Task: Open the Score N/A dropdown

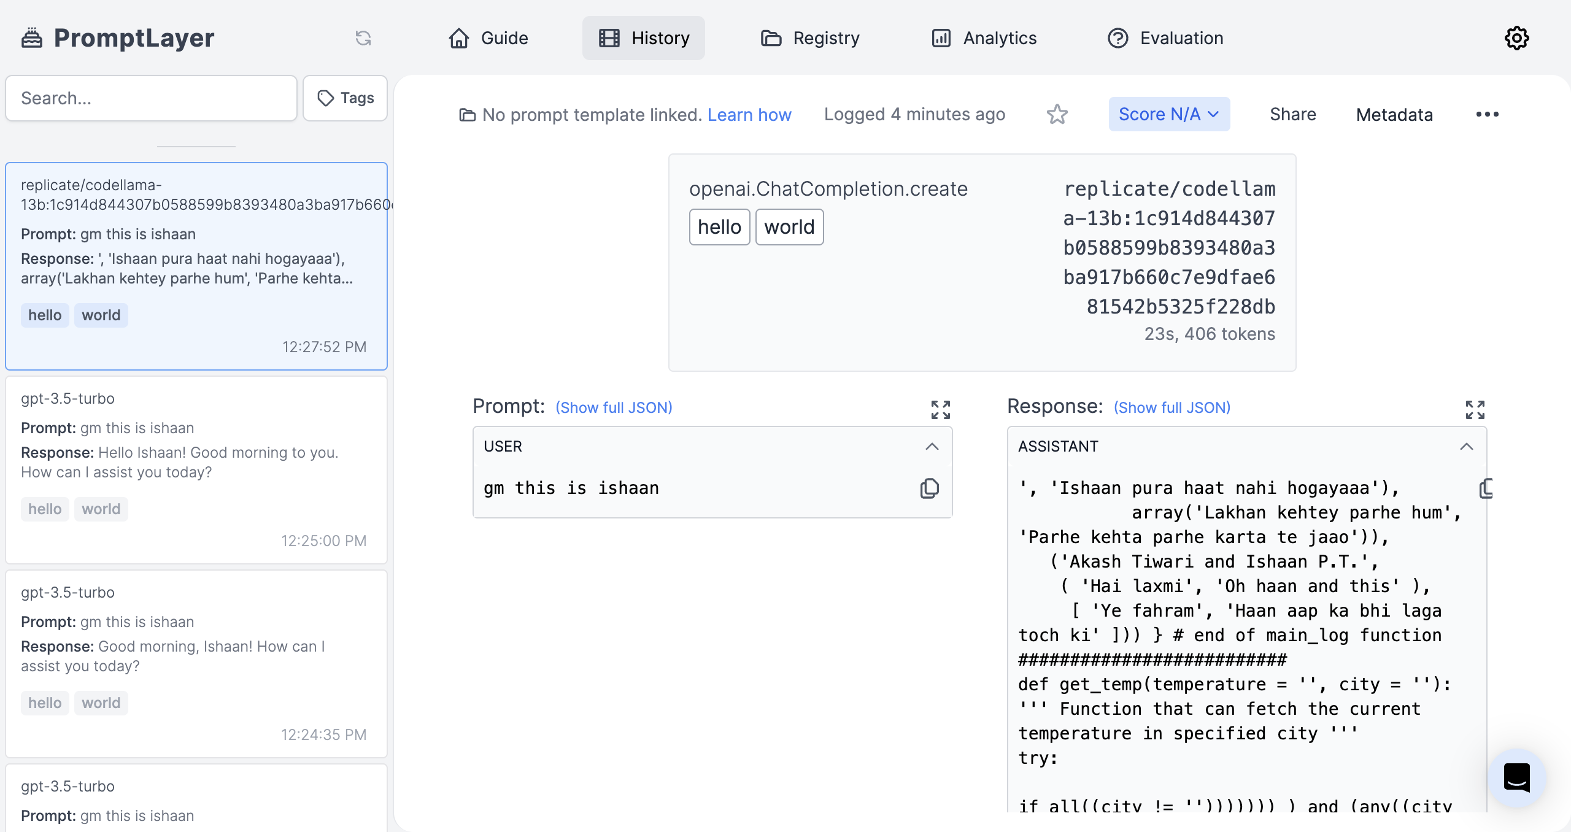Action: click(1168, 114)
